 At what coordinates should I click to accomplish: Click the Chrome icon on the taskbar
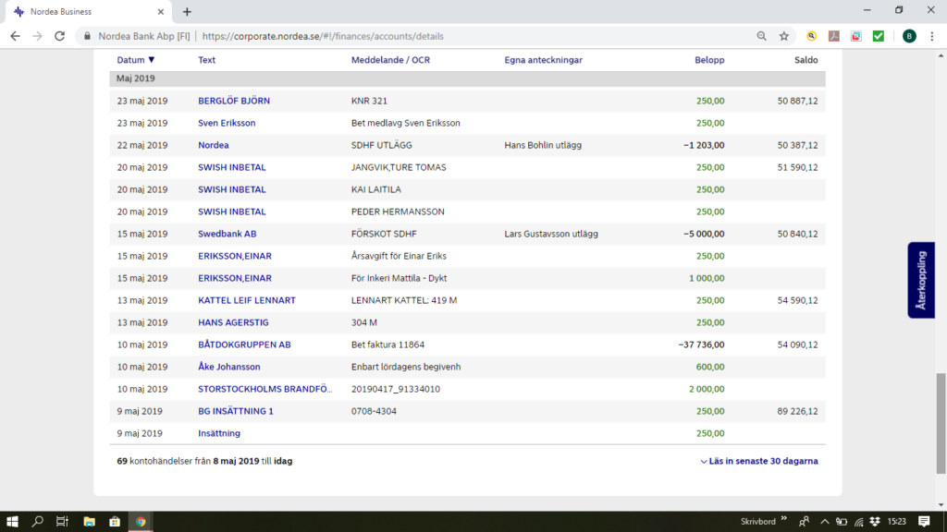tap(141, 522)
